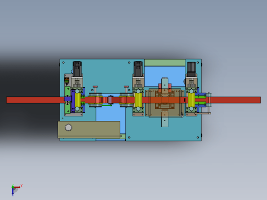Select the green bar at top of plate

165,63
